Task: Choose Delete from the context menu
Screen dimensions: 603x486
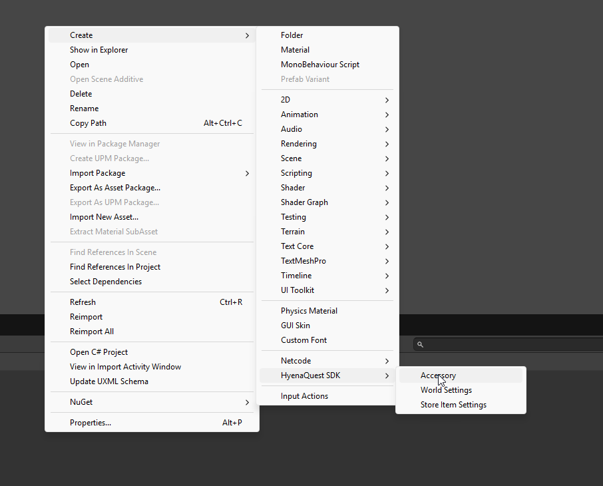Action: pos(152,93)
